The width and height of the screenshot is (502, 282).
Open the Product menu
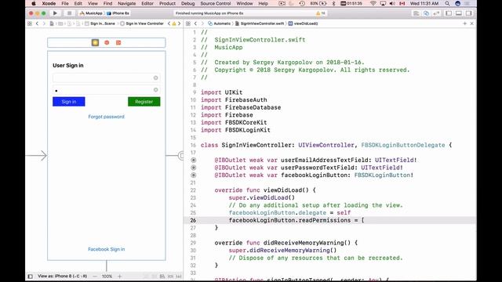[167, 3]
